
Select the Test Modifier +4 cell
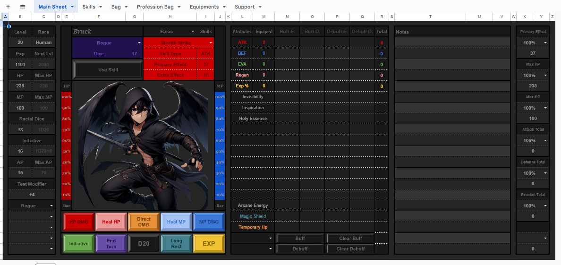tap(32, 195)
